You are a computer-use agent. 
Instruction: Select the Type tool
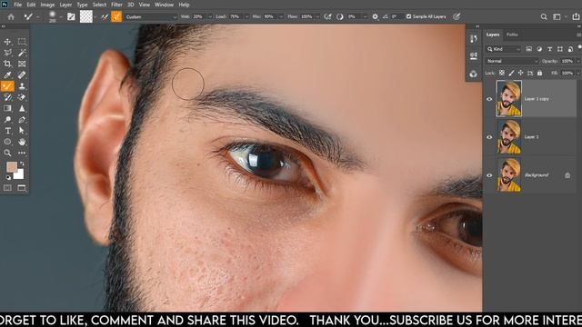(x=7, y=131)
